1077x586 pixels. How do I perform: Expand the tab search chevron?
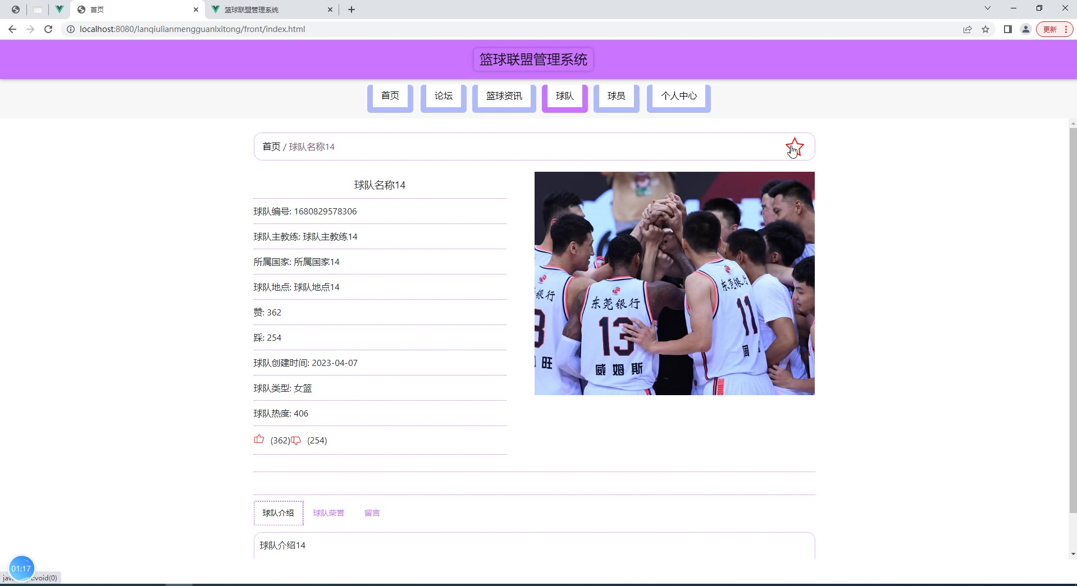point(988,8)
